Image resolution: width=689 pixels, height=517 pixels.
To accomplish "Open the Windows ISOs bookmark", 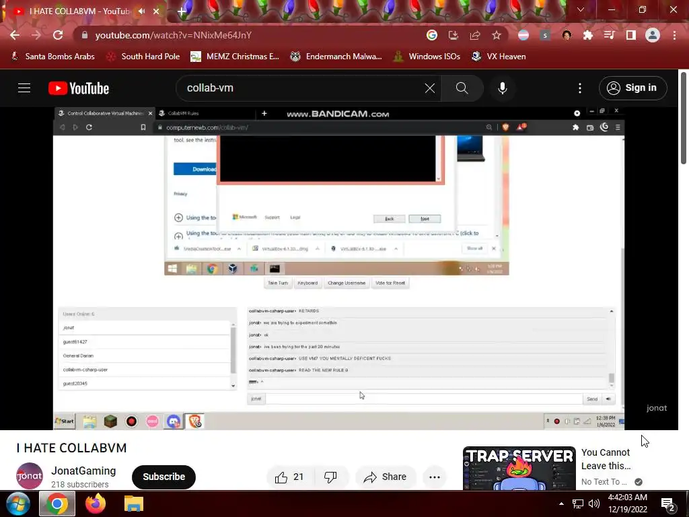I will click(427, 57).
